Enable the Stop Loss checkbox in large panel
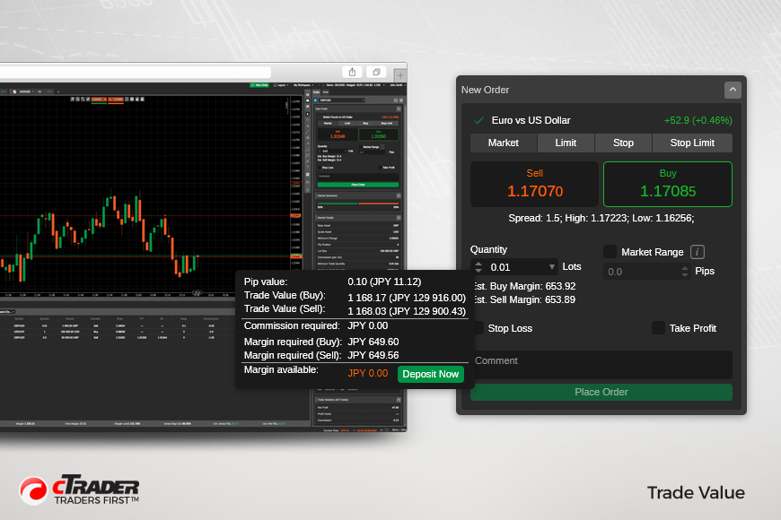 [479, 328]
